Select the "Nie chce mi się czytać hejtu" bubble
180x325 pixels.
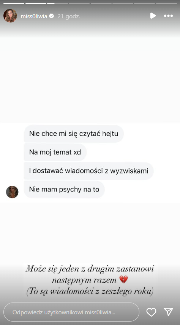coord(74,134)
